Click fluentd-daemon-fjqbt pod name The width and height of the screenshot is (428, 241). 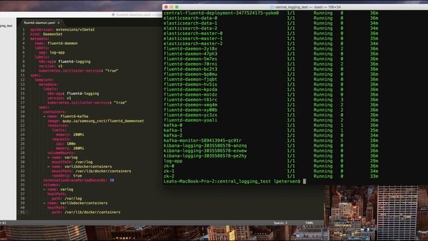click(x=190, y=79)
